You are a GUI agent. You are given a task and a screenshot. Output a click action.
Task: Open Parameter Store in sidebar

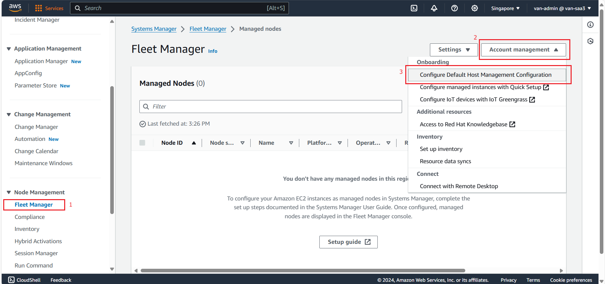[x=36, y=85]
